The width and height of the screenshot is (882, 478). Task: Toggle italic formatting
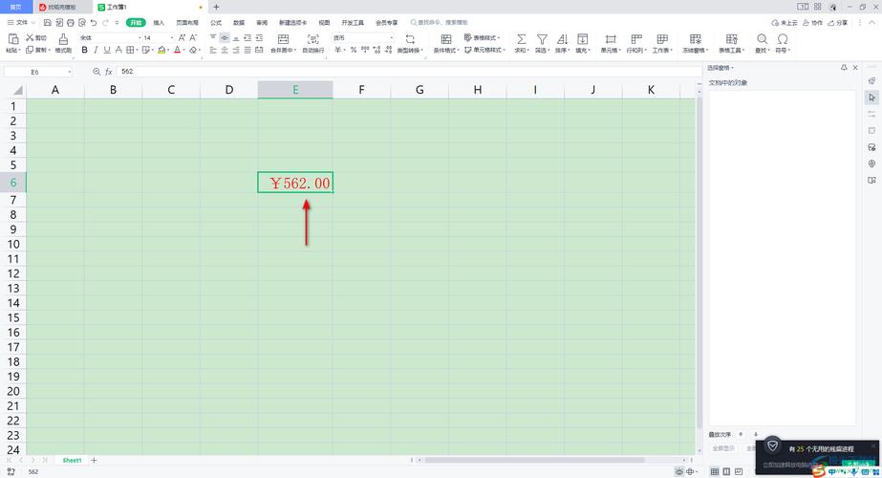96,50
